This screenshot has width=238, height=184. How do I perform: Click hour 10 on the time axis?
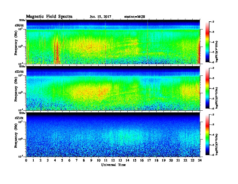coord(99,161)
